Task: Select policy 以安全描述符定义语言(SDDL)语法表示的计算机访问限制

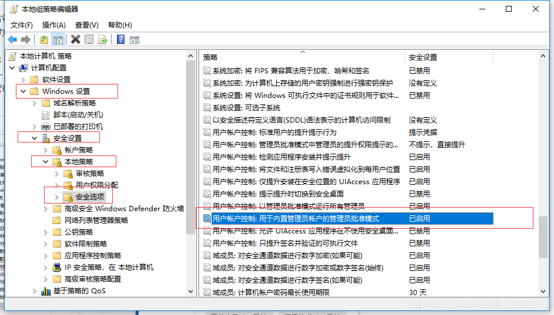Action: click(301, 120)
